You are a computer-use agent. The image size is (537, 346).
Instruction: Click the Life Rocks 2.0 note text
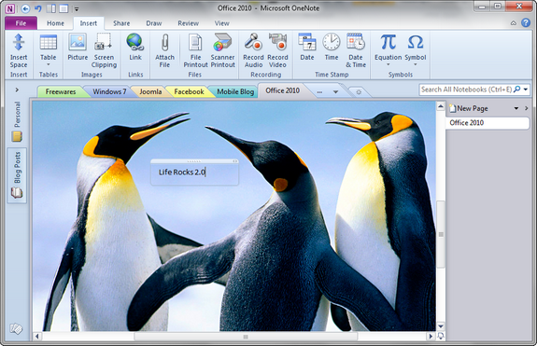click(181, 172)
